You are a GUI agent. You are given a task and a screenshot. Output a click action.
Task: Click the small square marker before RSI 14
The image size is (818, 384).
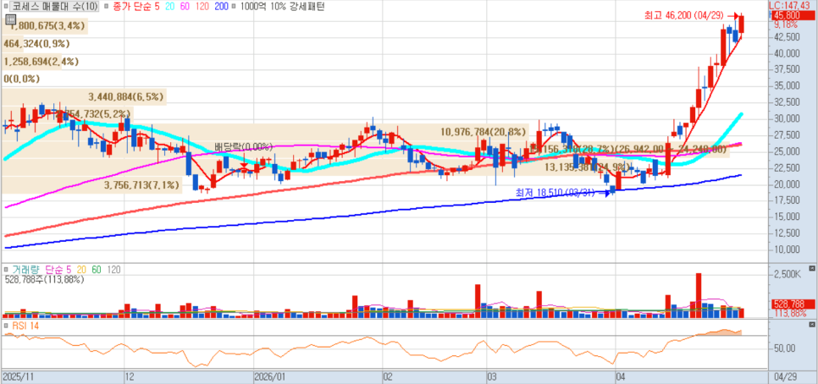(x=6, y=326)
